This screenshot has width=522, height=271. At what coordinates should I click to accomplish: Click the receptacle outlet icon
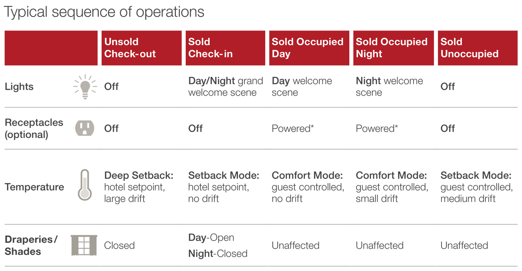tap(85, 128)
